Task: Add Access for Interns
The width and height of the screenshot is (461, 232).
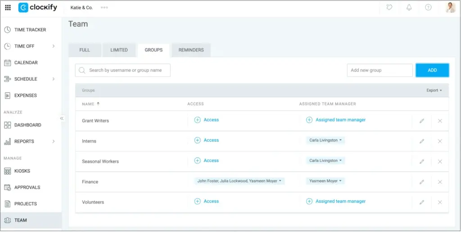Action: click(x=207, y=140)
